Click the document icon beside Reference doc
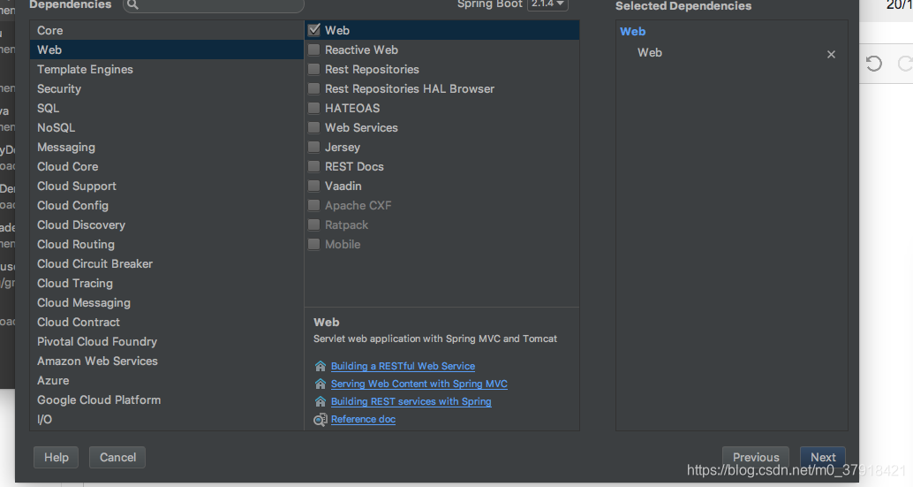Screen dimensions: 913x487 (321, 420)
